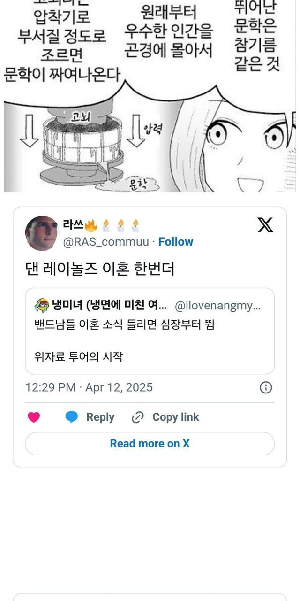
Task: Open 라쓰's profile avatar picture
Action: coord(42,233)
